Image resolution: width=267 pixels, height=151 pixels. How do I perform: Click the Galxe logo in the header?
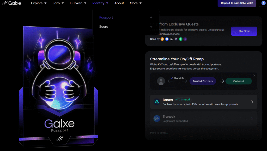tap(11, 3)
